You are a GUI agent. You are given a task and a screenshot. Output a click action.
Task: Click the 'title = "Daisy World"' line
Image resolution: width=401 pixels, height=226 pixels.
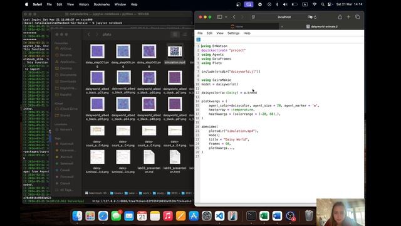pos(229,139)
